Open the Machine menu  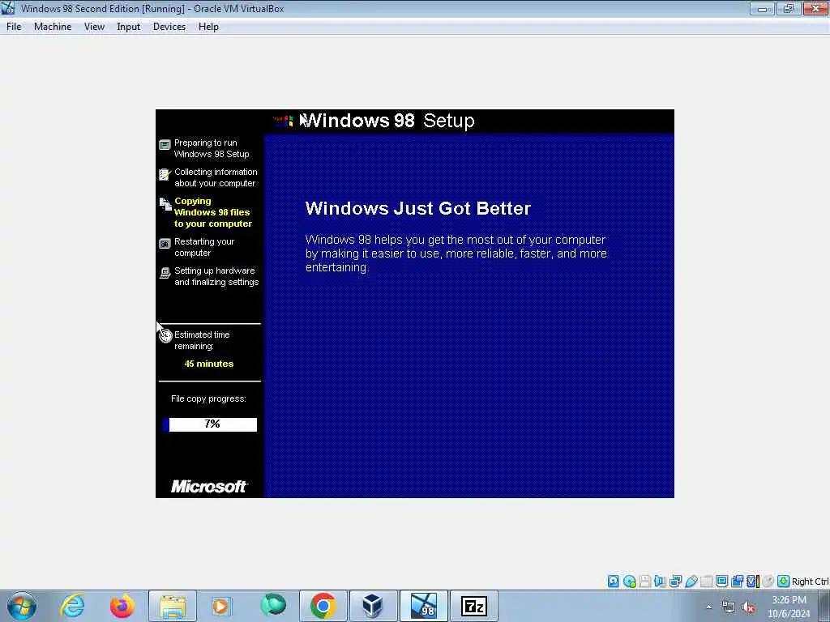click(x=53, y=27)
